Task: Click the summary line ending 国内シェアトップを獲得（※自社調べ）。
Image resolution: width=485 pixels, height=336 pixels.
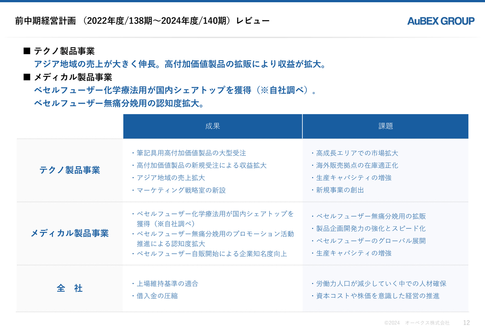Action: [175, 91]
